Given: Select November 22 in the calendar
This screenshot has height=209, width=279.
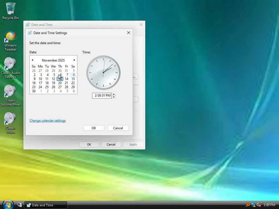Looking at the screenshot, I should pos(73,83).
